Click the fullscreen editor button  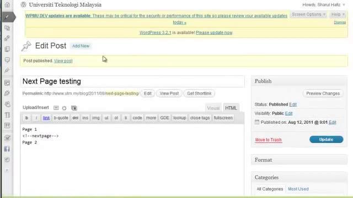point(223,118)
